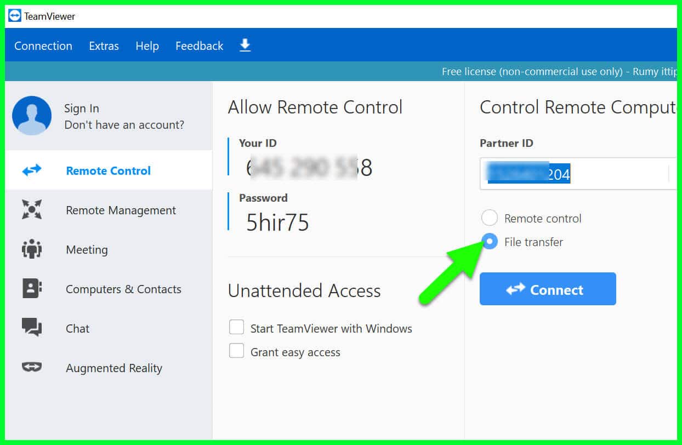Switch to the Remote Control tab

(x=109, y=170)
